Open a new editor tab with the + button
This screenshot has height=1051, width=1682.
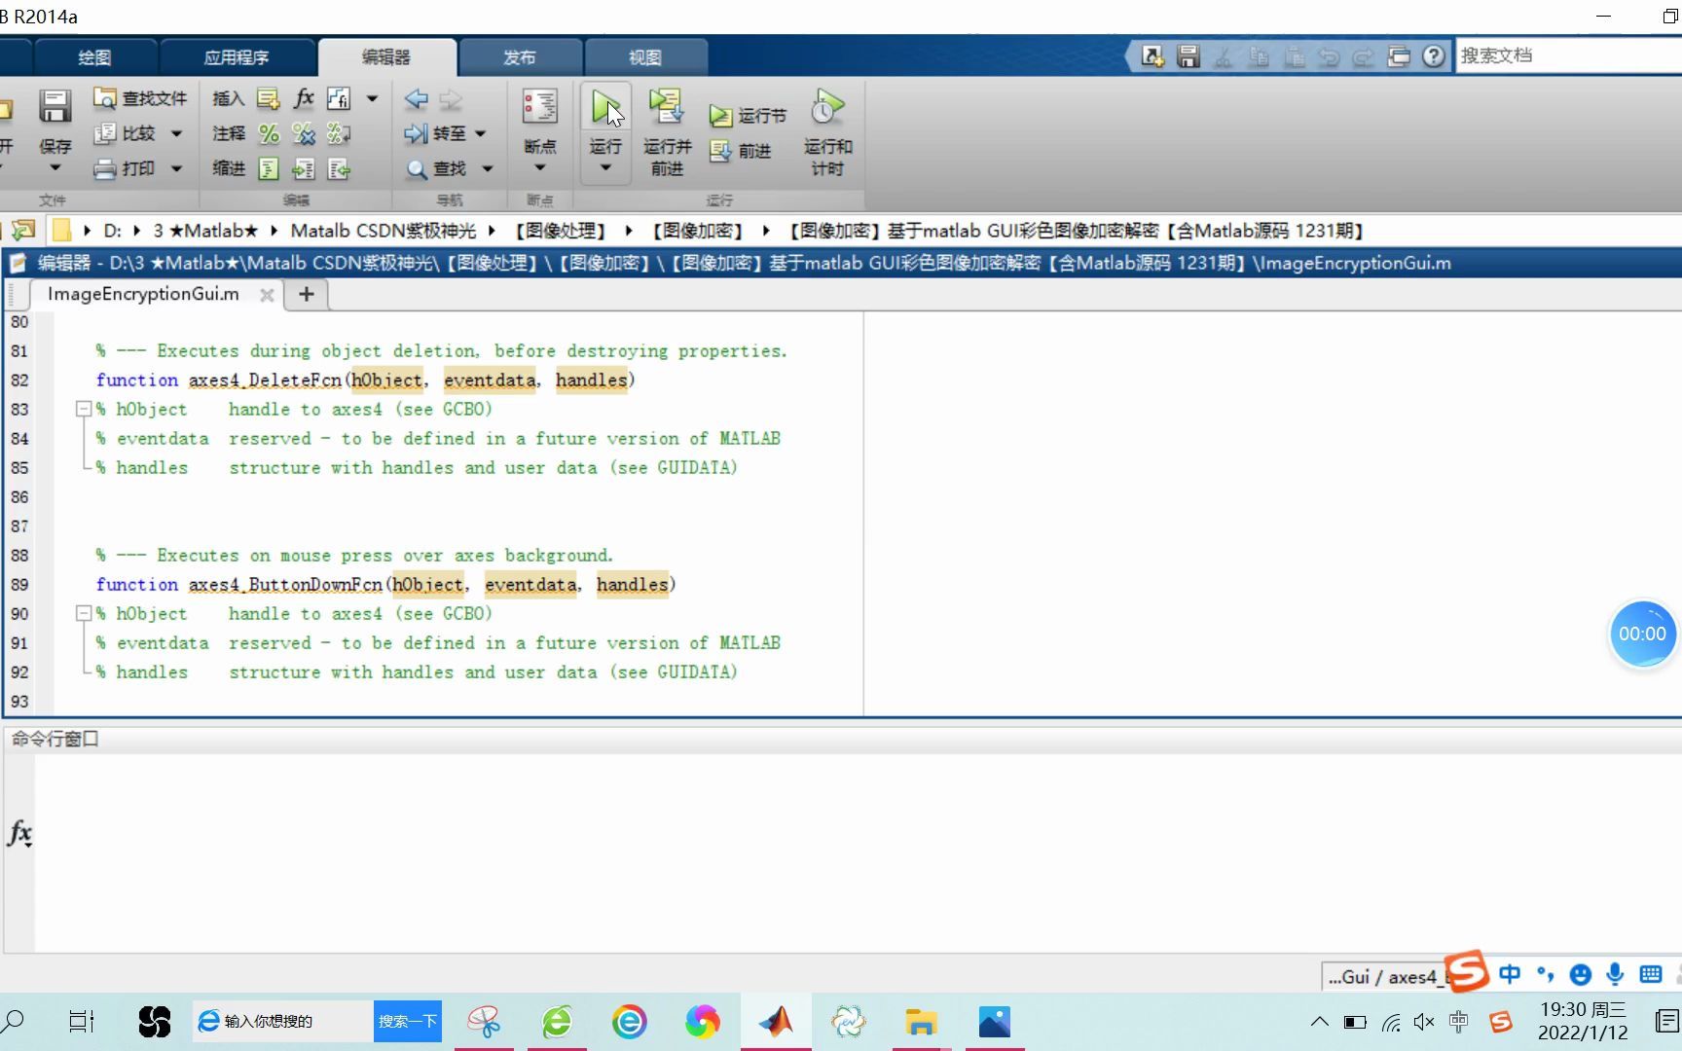point(306,294)
